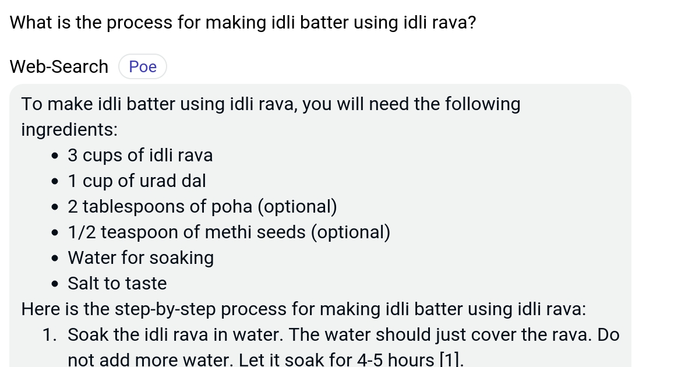
Task: Click the number '1.' of the first step
Action: 49,334
